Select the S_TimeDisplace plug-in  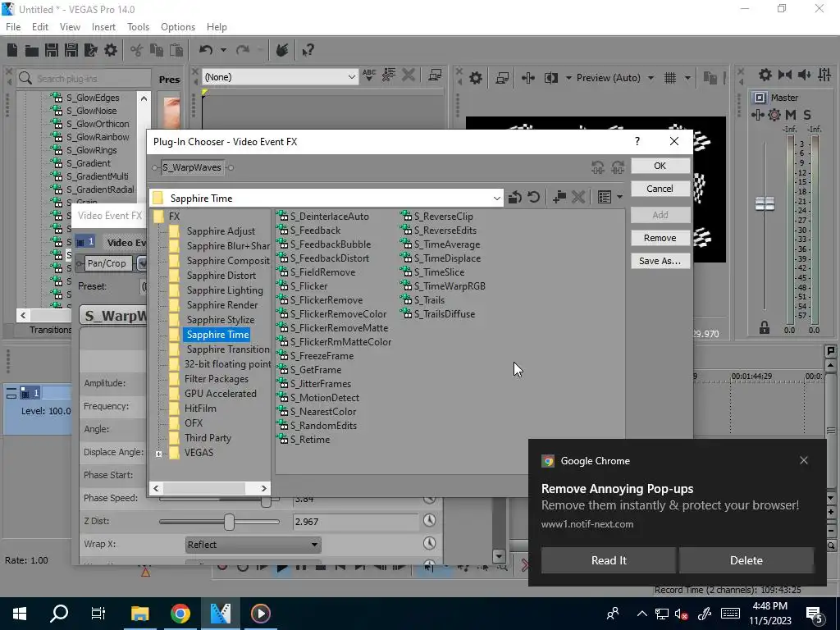(x=447, y=258)
